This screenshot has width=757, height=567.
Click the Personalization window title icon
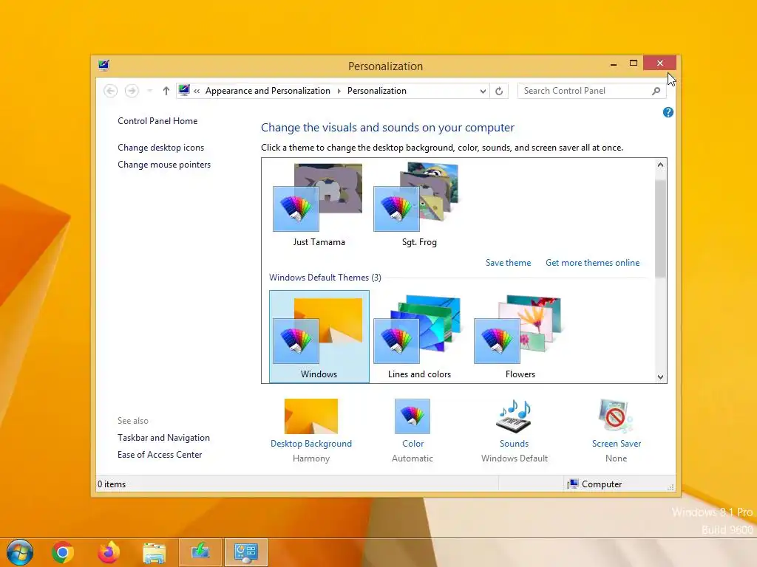coord(103,65)
